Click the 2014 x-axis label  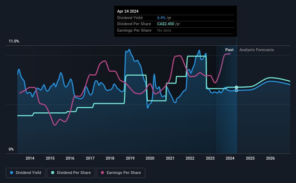click(30, 158)
